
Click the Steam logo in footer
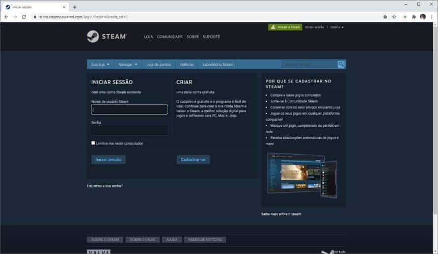(334, 252)
